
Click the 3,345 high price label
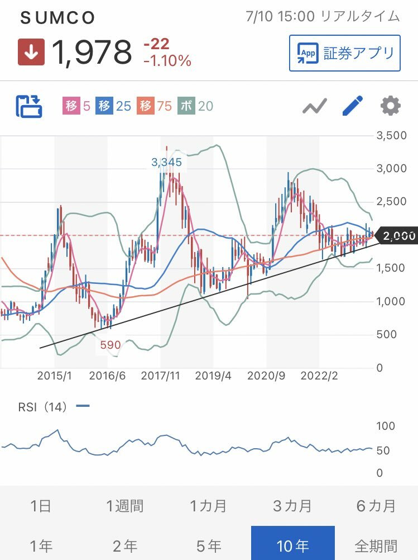click(x=166, y=162)
